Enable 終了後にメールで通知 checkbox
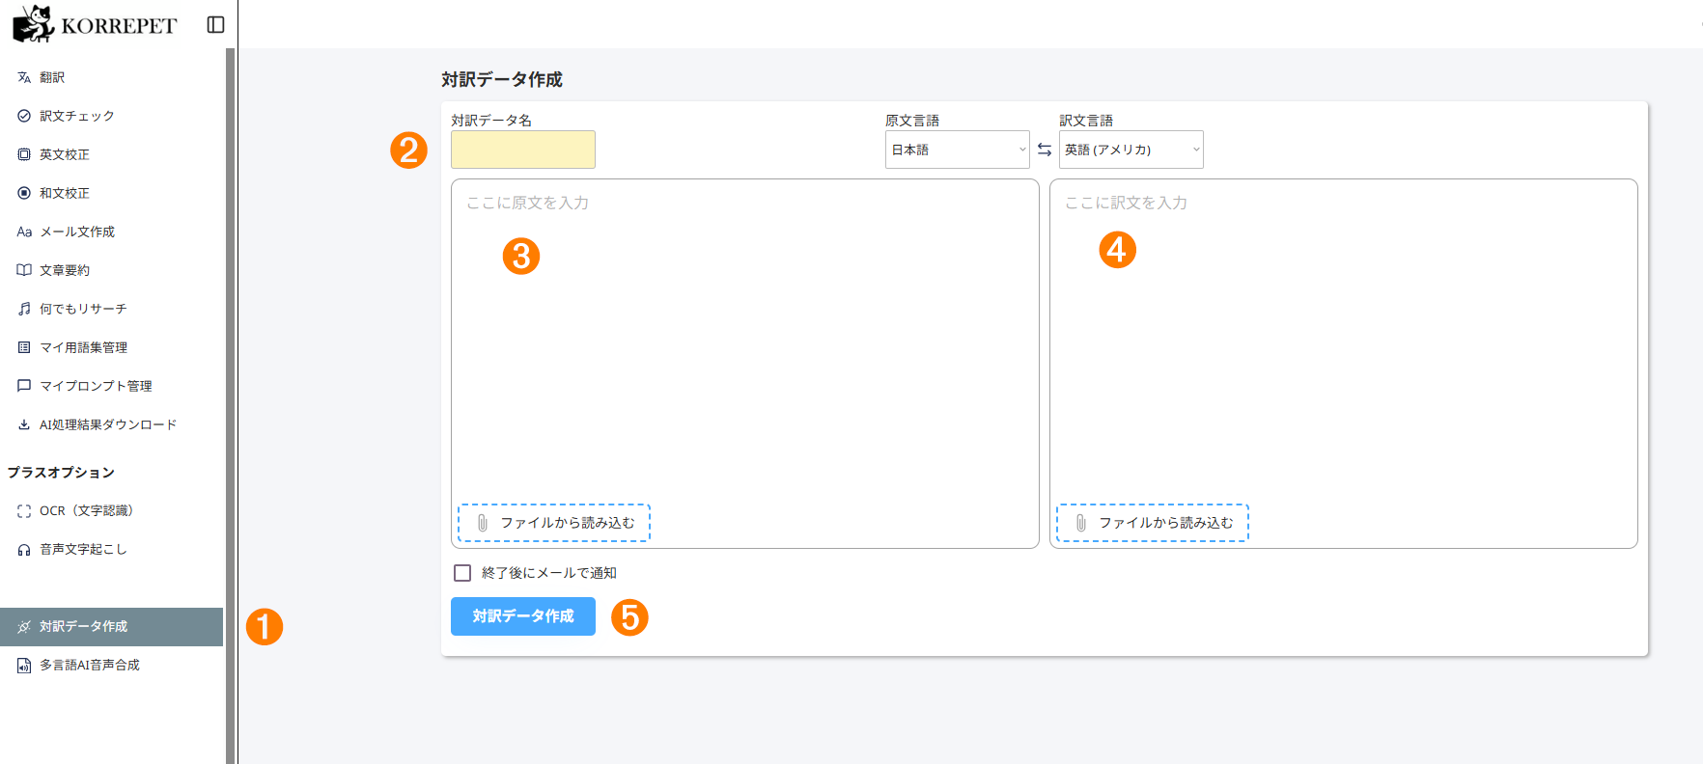 (x=462, y=573)
